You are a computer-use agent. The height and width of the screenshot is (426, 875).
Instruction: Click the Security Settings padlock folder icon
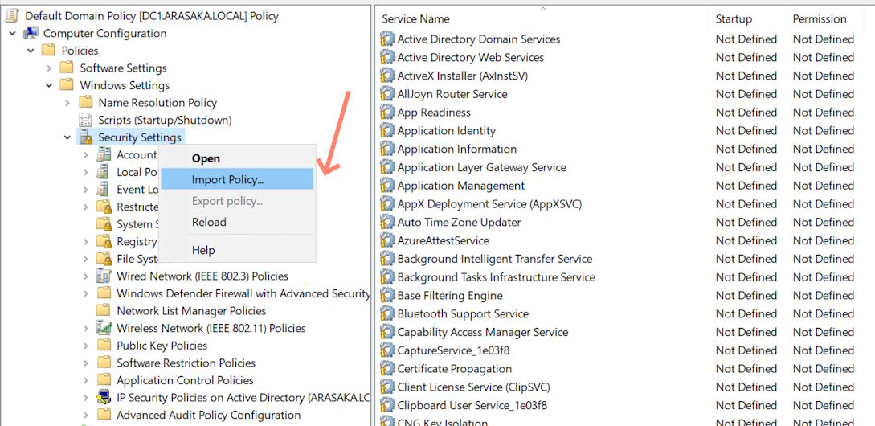pyautogui.click(x=85, y=137)
